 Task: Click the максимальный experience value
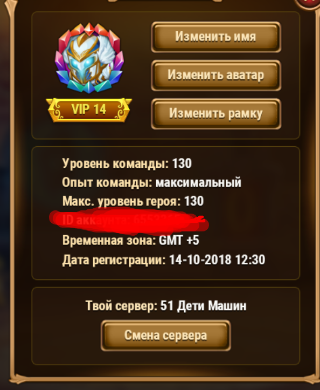coord(198,182)
